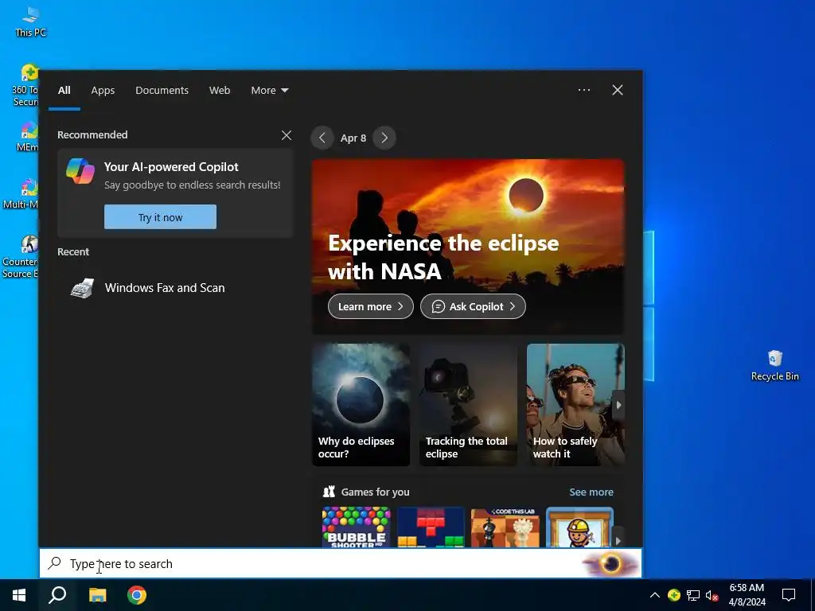The image size is (815, 611).
Task: Click the Your AI-powered Copilot heading
Action: 171,167
